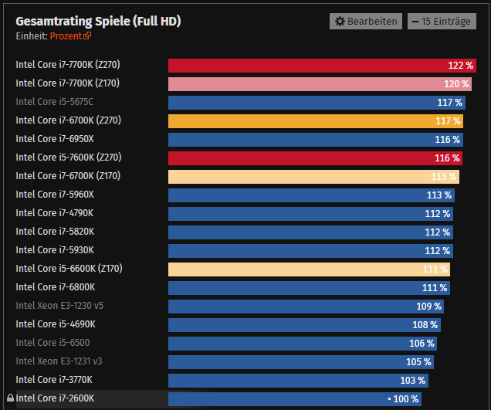Enable the dimmed Intel Xeon E3-1230 v5 entry
491x410 pixels.
click(59, 306)
